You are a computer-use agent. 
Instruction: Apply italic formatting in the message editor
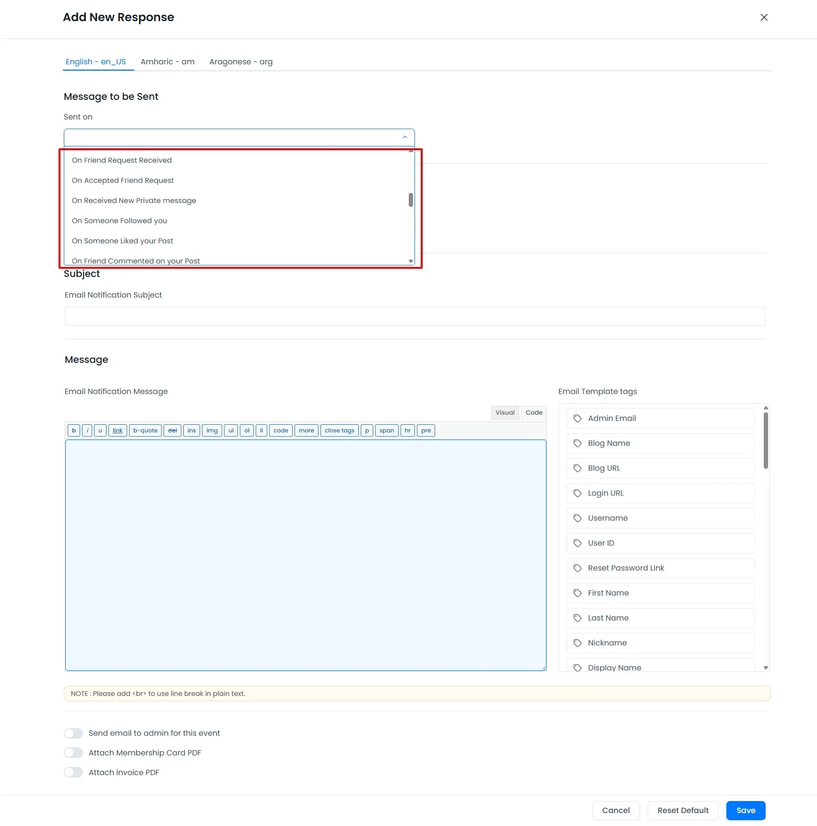click(87, 431)
